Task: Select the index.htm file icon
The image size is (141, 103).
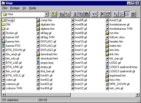Action: click(x=107, y=46)
